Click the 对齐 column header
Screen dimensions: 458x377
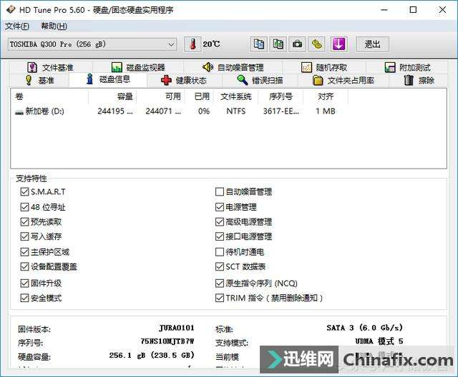(x=326, y=96)
